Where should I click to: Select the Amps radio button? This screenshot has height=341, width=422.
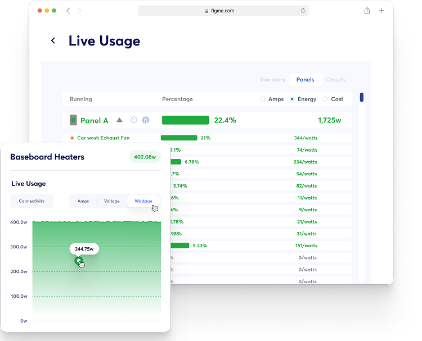click(263, 99)
